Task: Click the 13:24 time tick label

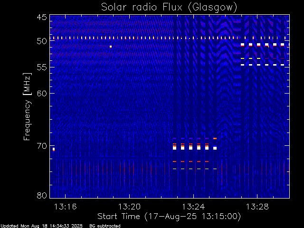Action: tap(193, 207)
